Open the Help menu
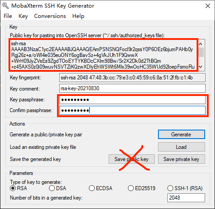This screenshot has width=215, height=209. tap(78, 16)
